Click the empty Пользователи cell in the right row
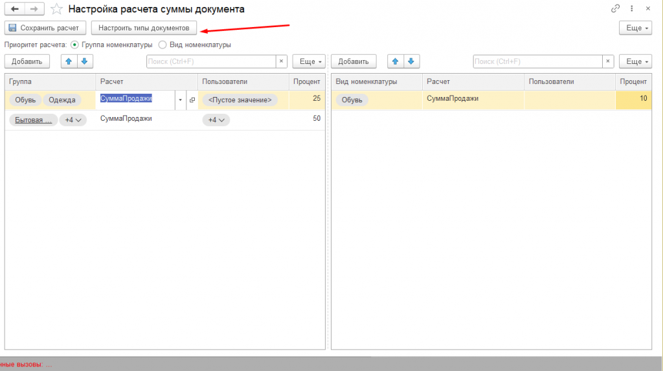Image resolution: width=663 pixels, height=371 pixels. pyautogui.click(x=570, y=100)
